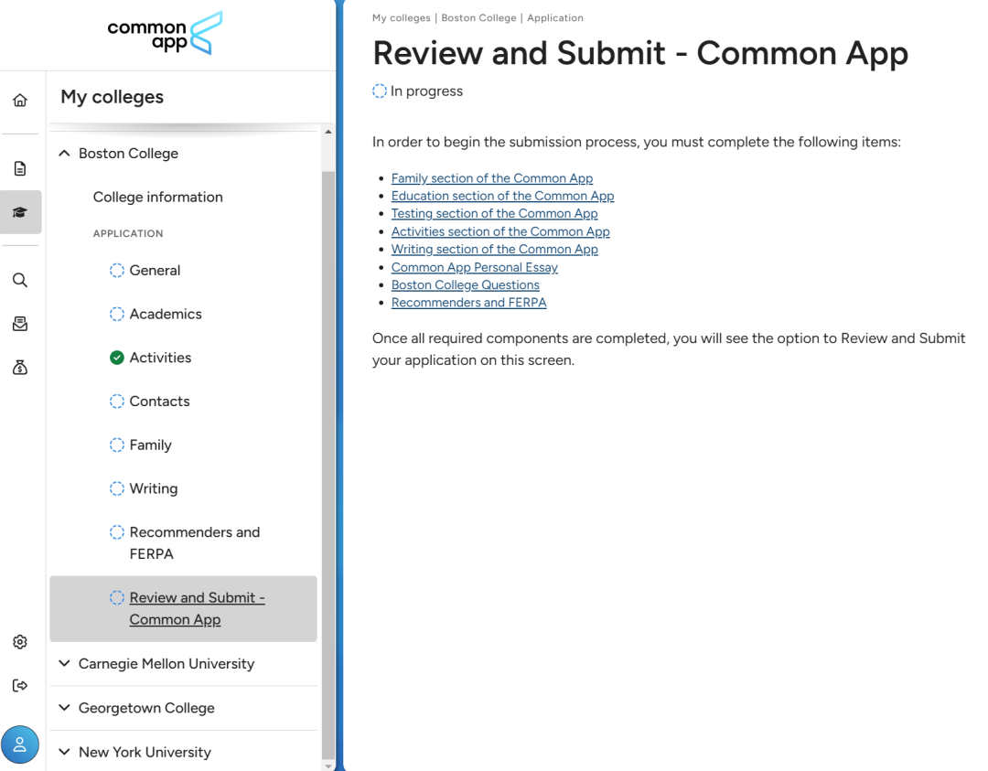This screenshot has height=771, width=988.
Task: Open Recommenders and FERPA link in main list
Action: click(x=468, y=303)
